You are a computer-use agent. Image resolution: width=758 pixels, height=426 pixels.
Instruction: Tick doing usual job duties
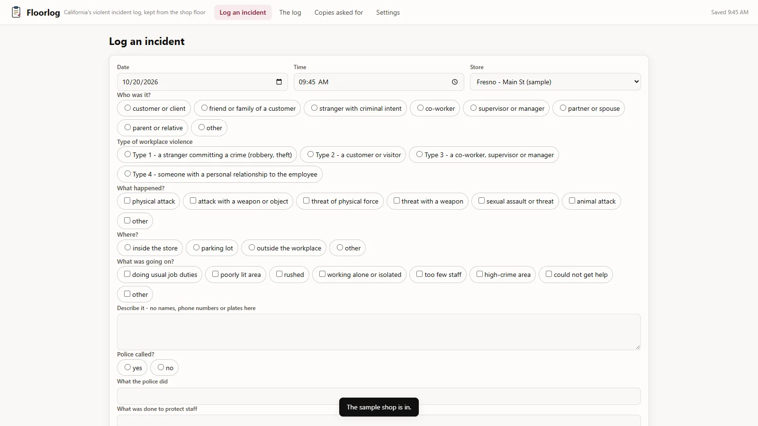pyautogui.click(x=160, y=275)
